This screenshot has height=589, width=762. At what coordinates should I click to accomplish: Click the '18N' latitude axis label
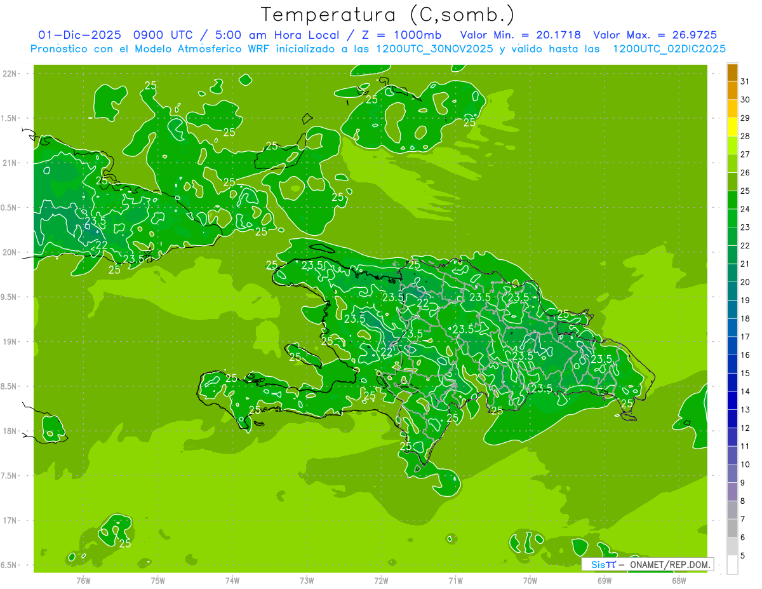(x=10, y=431)
